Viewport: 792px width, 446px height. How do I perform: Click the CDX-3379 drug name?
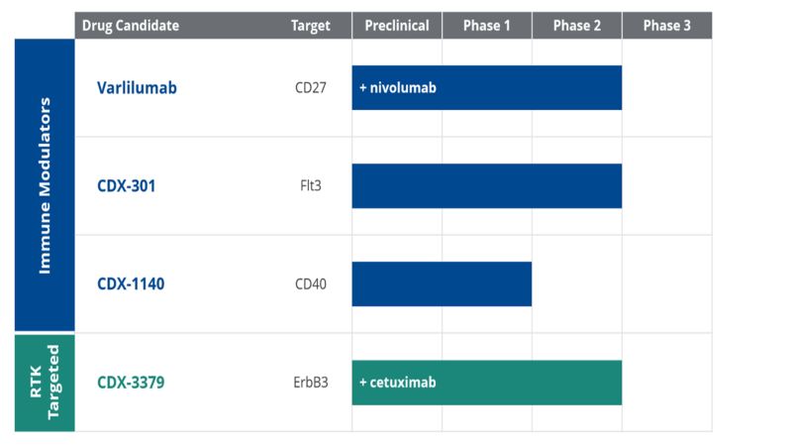click(131, 382)
